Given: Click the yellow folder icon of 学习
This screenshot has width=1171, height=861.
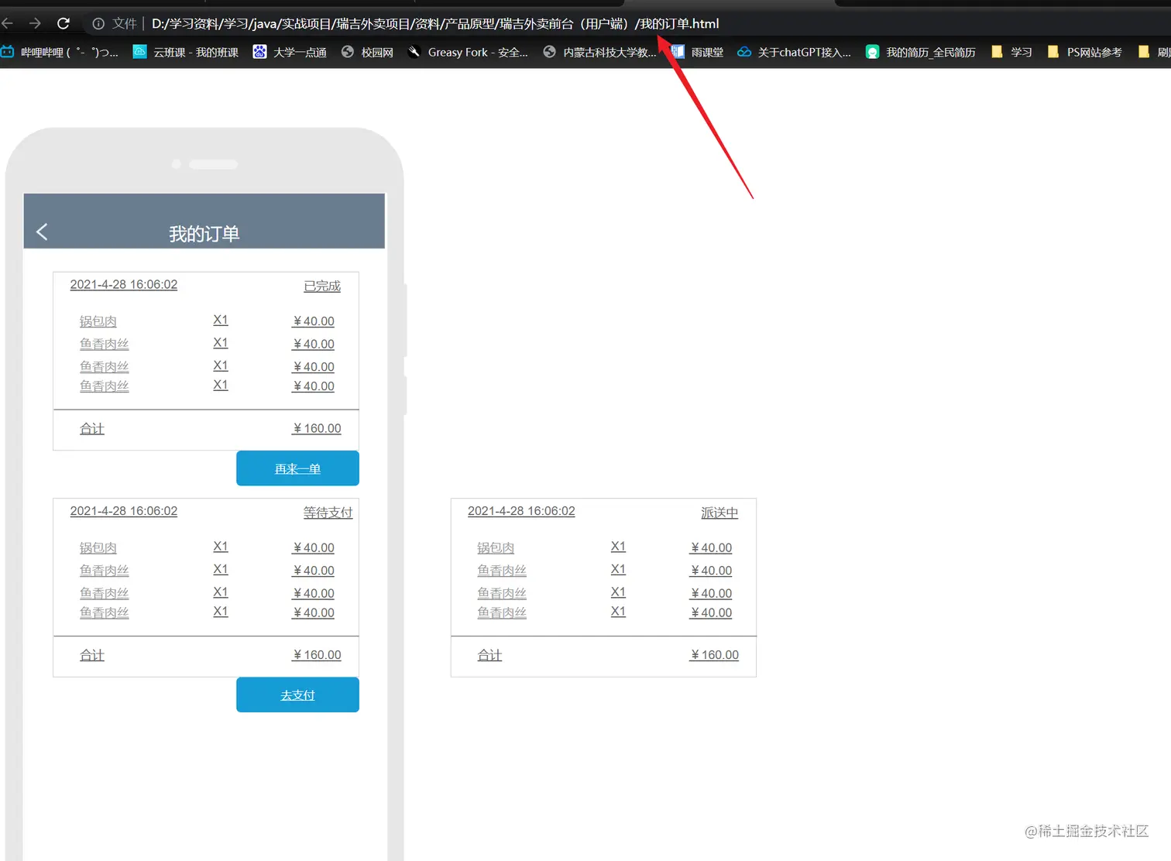Looking at the screenshot, I should [x=997, y=52].
